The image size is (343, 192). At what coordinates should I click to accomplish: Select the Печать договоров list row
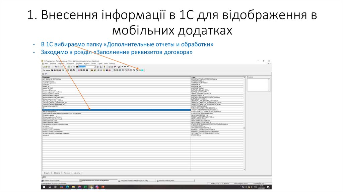[x=116, y=115]
